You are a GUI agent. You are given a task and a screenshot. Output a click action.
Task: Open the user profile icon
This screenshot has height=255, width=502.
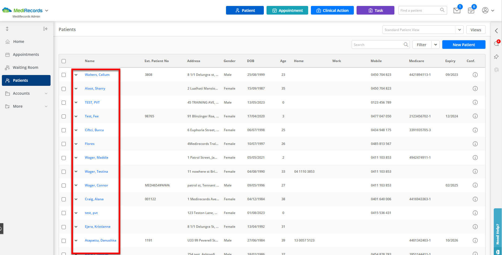pos(485,10)
